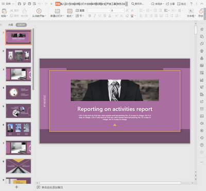Click the Layout (版式) icon

pyautogui.click(x=70, y=11)
